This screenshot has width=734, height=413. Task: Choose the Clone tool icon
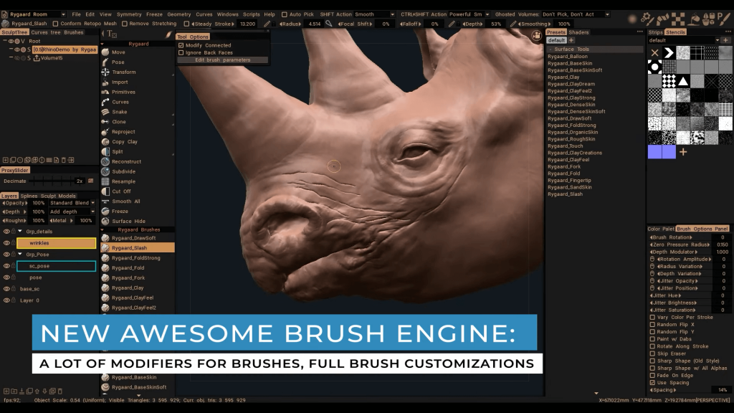coord(105,122)
